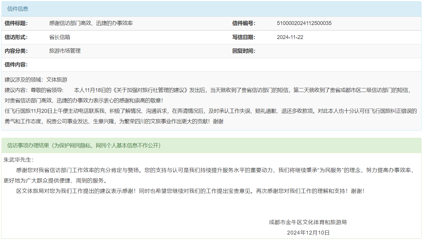Click the 旅游市场管理 category value
The image size is (423, 250).
pyautogui.click(x=65, y=51)
